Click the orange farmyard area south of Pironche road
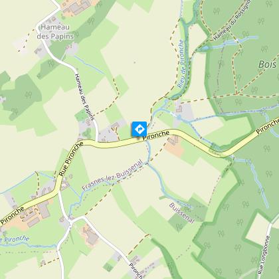 pos(175,149)
